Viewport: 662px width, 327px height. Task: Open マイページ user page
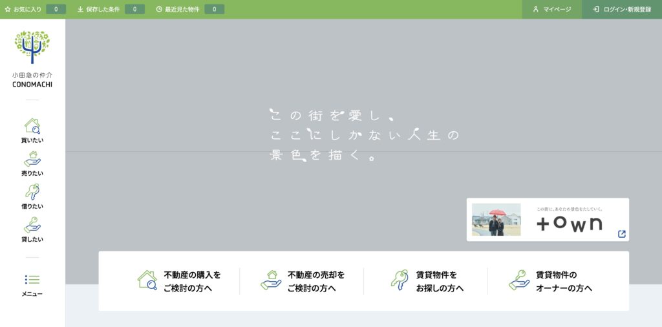pyautogui.click(x=552, y=9)
